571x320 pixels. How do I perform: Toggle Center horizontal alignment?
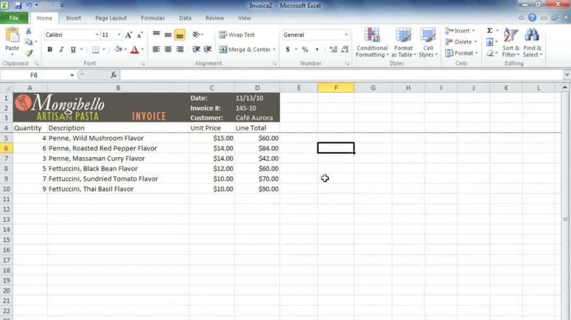coord(168,49)
